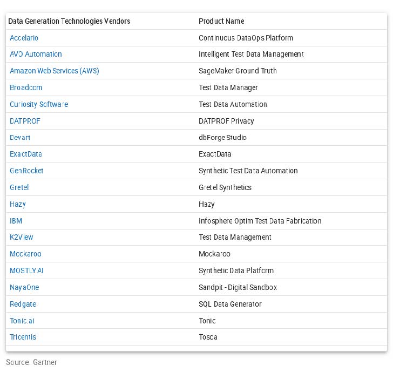This screenshot has width=393, height=372.
Task: Open the Hazy vendor link
Action: click(18, 204)
